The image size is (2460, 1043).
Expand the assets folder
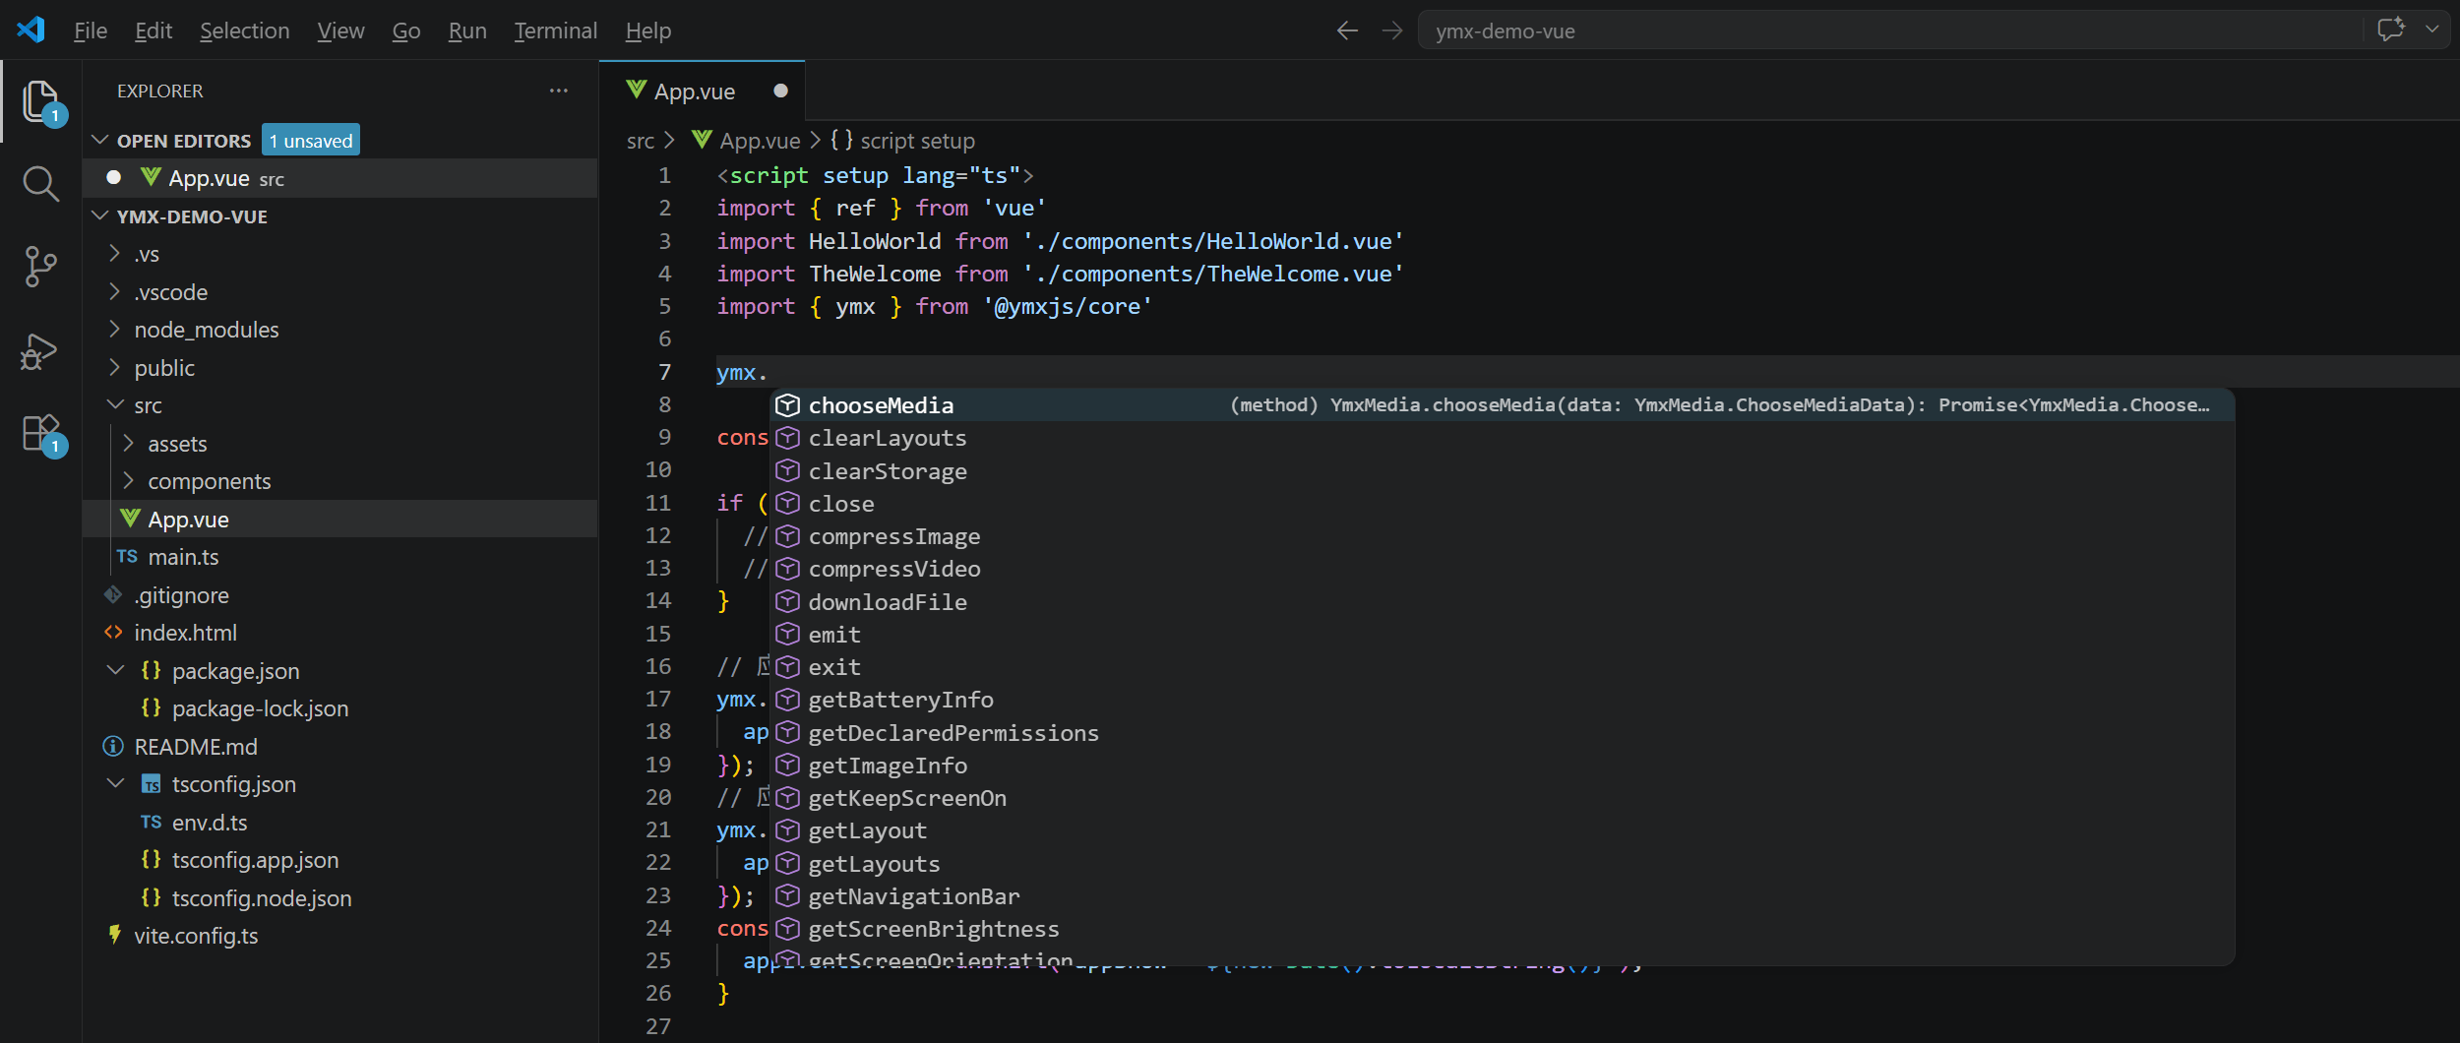128,443
